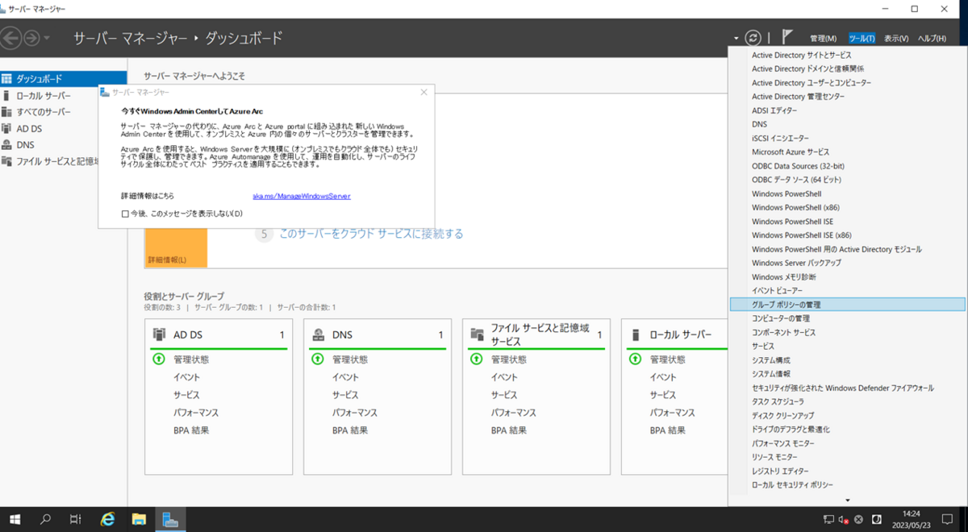Click green status icon in ファイル サービス tile
This screenshot has width=968, height=532.
[477, 360]
